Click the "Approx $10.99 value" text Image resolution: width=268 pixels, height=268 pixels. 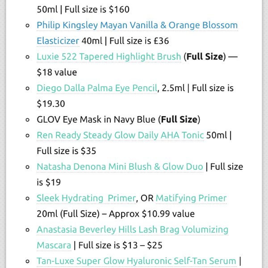[151, 214]
